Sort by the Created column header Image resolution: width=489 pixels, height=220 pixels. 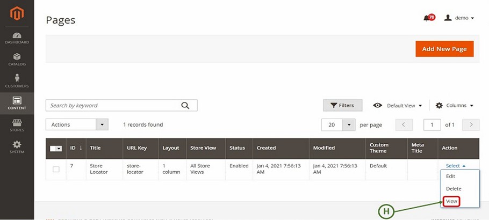[281, 148]
